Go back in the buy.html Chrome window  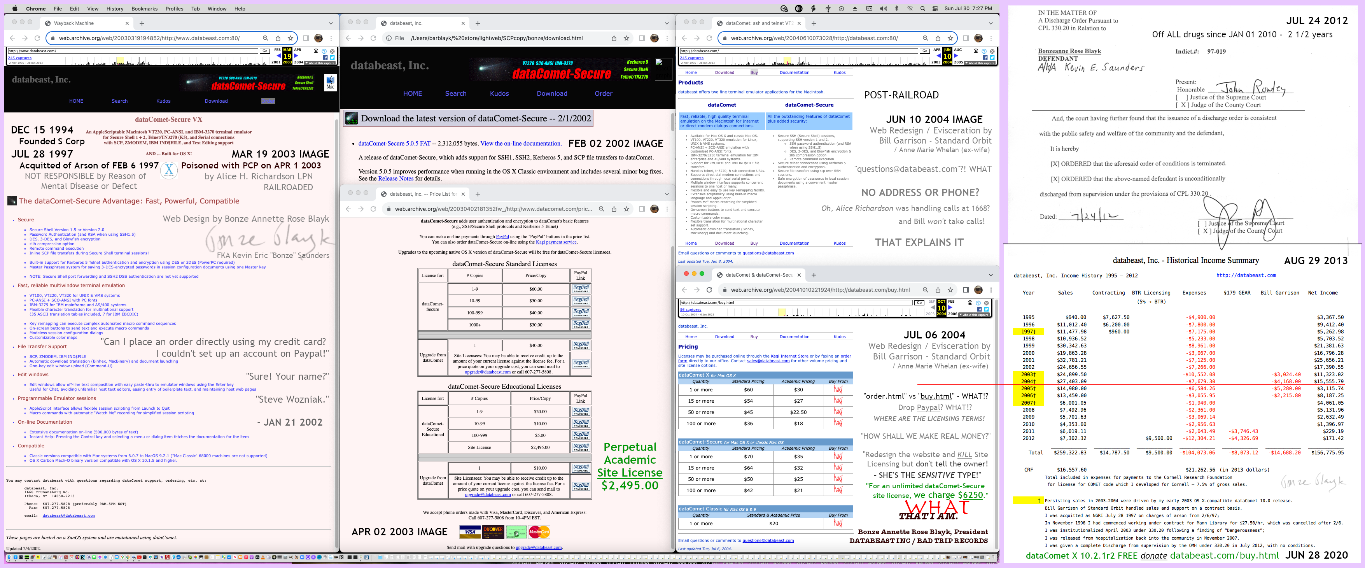point(684,290)
